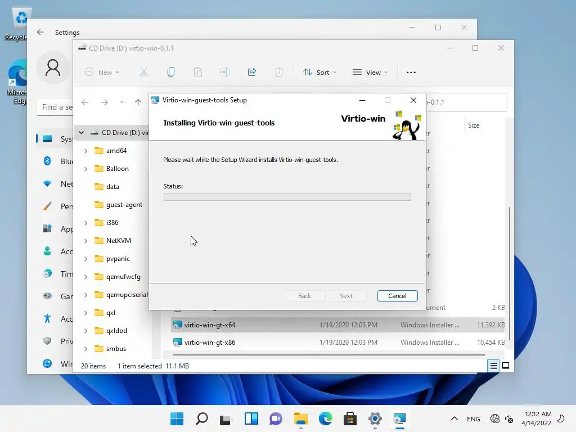Open Network category in Settings sidebar
This screenshot has height=432, width=576.
(55, 184)
